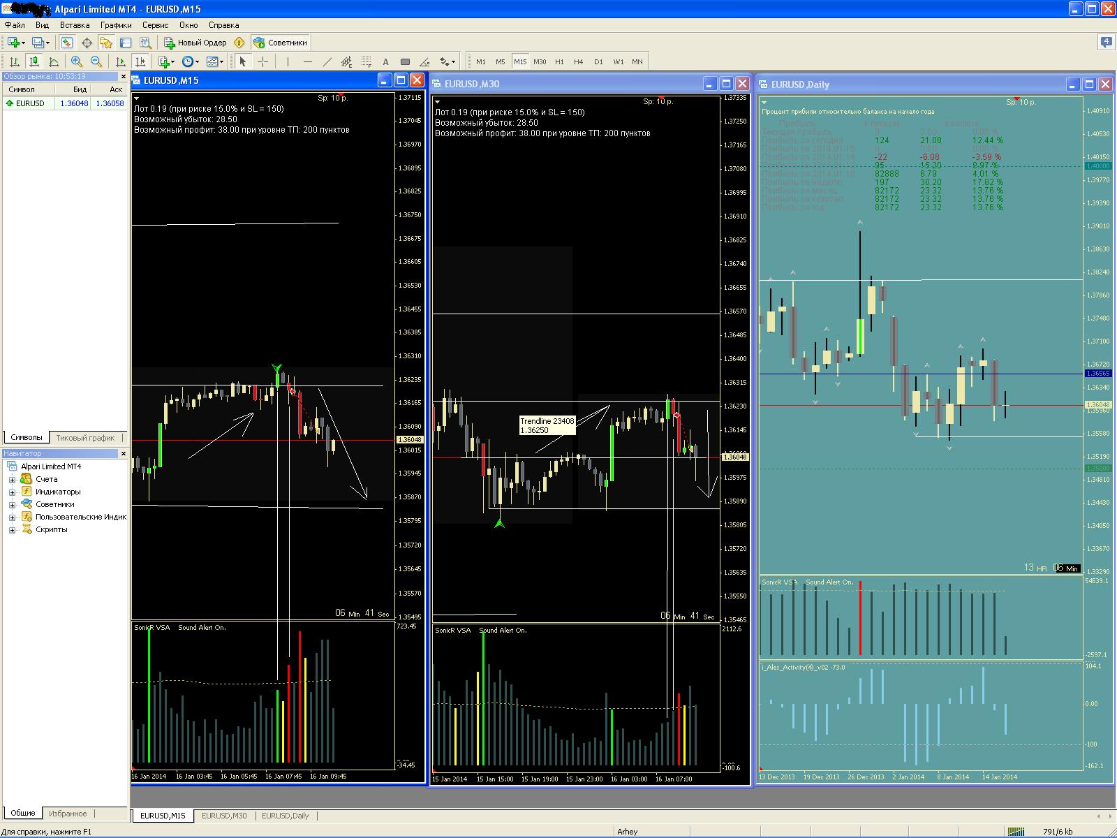This screenshot has width=1117, height=838.
Task: Open the Strategy Tester icon
Action: (145, 43)
